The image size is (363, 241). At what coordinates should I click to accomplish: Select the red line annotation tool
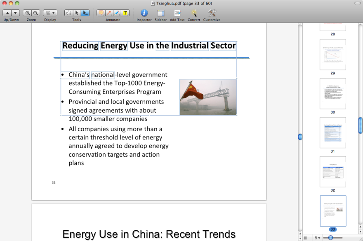(x=109, y=12)
